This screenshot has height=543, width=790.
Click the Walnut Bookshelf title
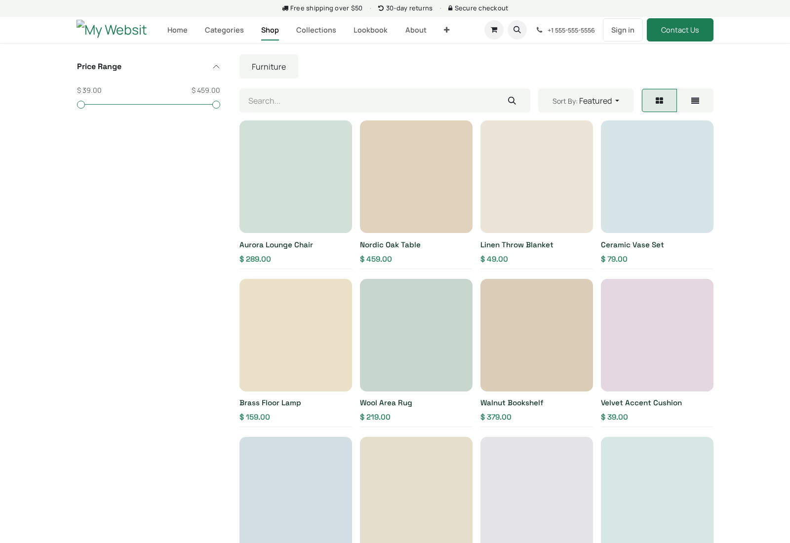pos(512,403)
